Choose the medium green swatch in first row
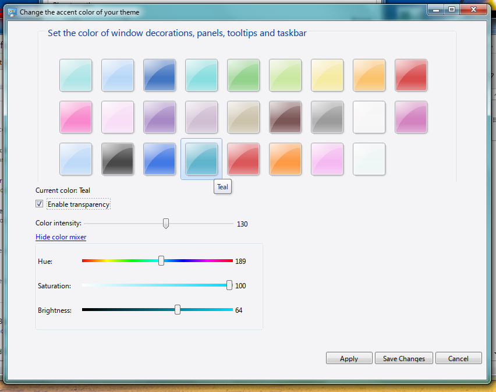496x392 pixels. coord(243,75)
